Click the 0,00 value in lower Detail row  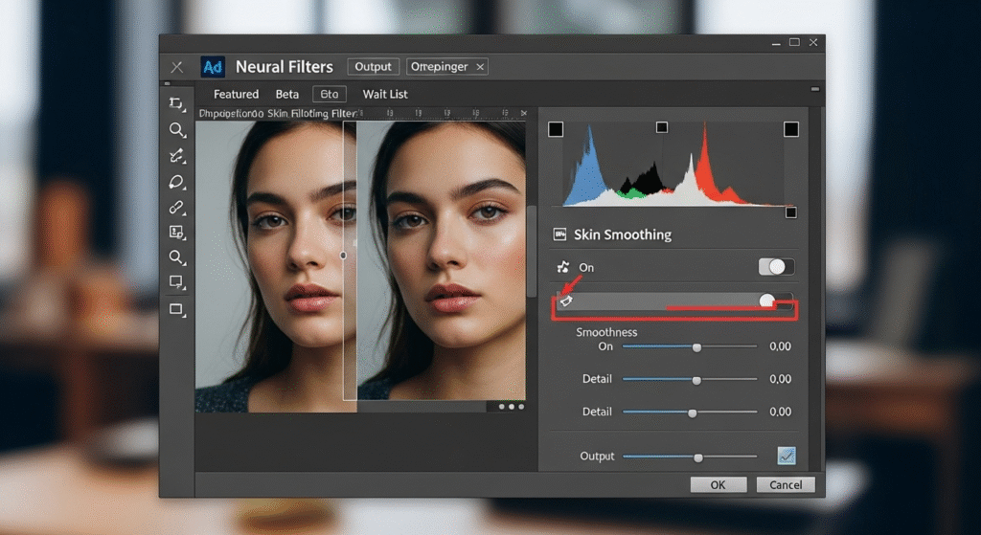(780, 412)
